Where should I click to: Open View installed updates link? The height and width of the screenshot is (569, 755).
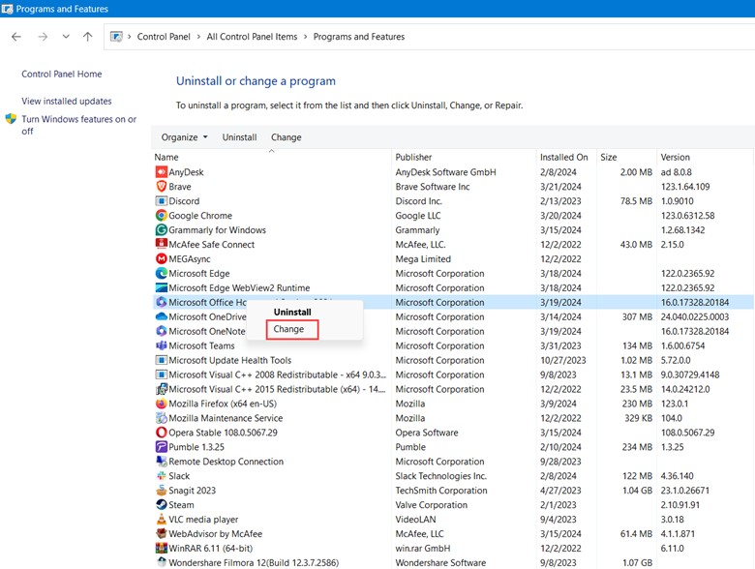pyautogui.click(x=67, y=101)
